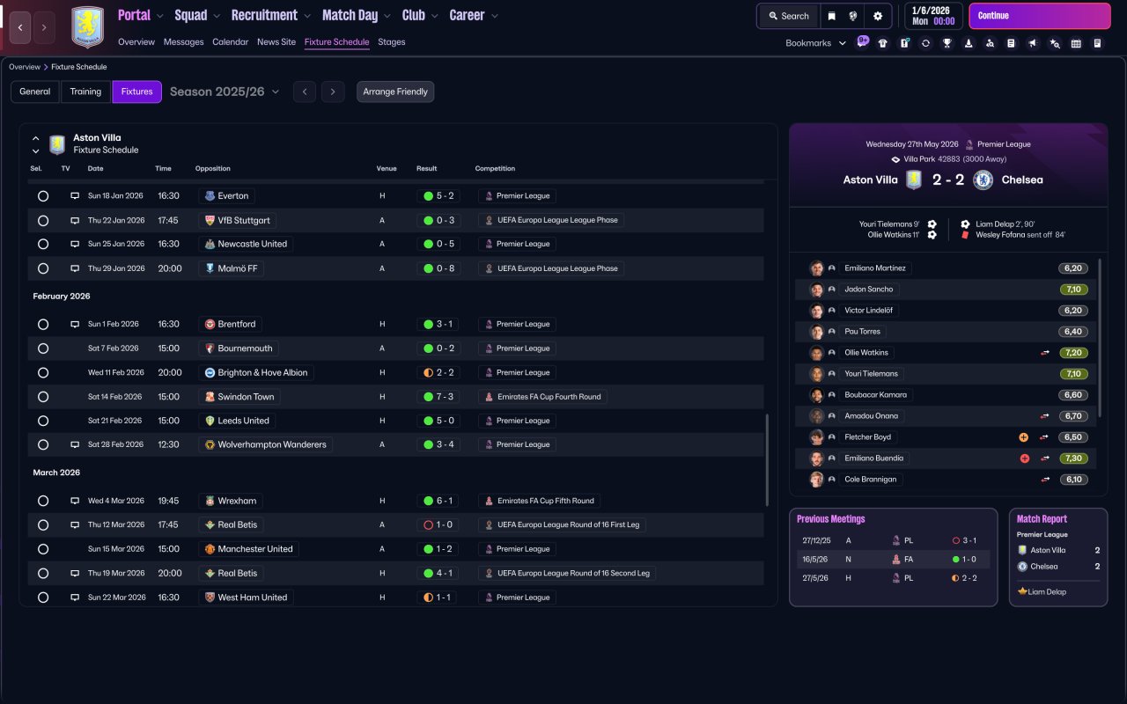Viewport: 1127px width, 704px height.
Task: Select the VfB Stuttgart fixture radio button
Action: tap(43, 220)
